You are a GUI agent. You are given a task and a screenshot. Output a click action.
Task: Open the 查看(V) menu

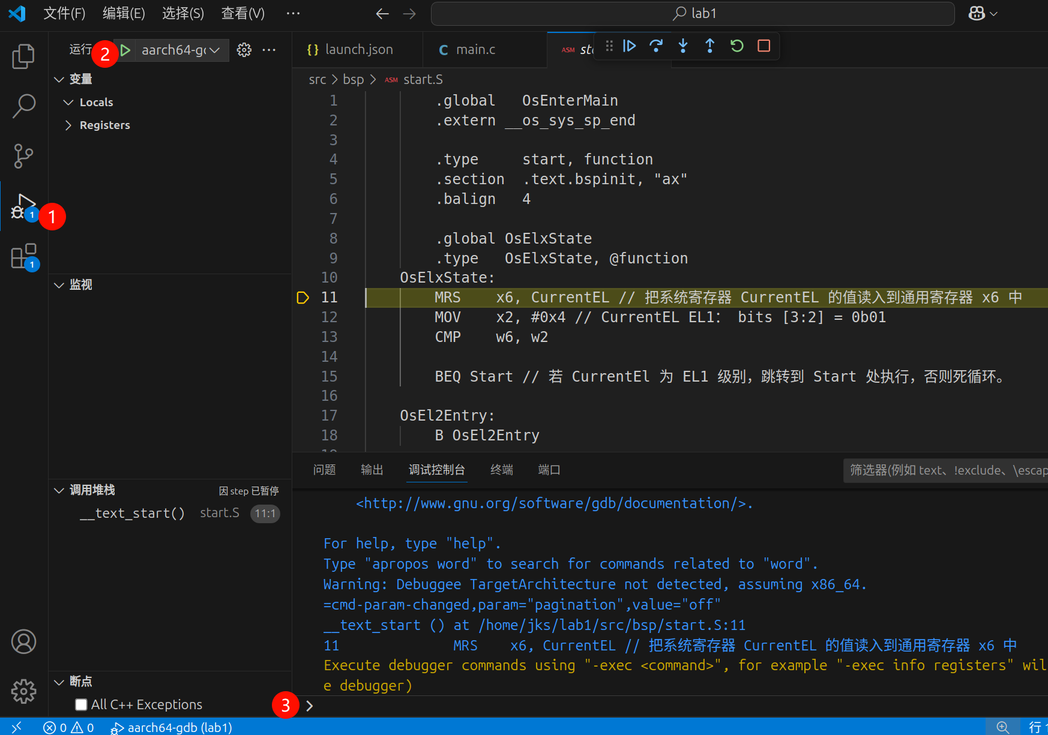242,13
